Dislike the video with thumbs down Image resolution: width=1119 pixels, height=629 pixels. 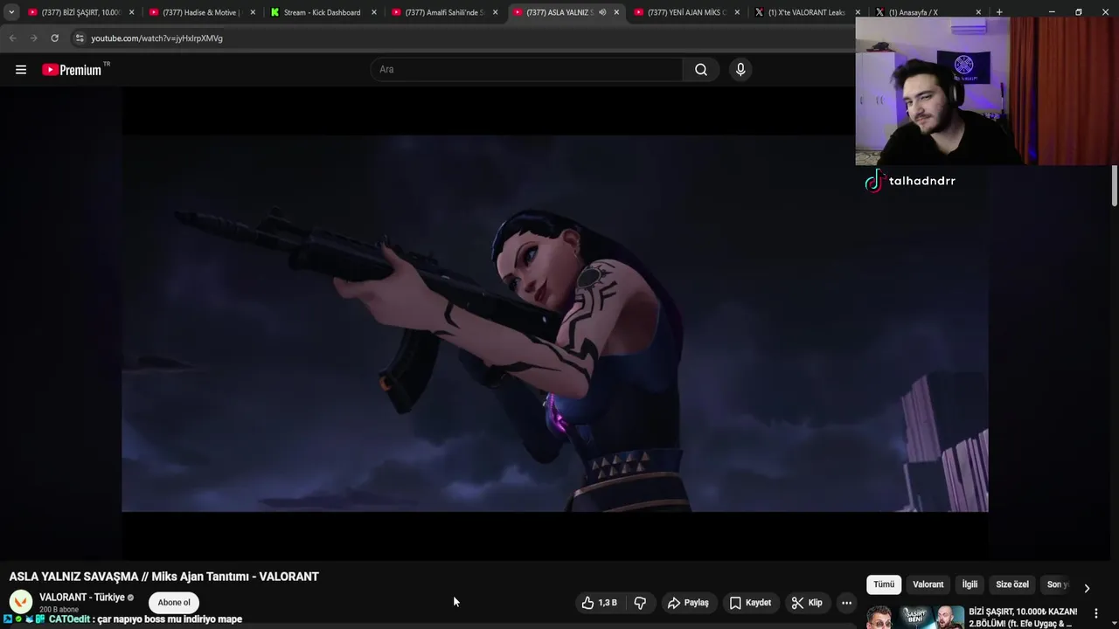pos(640,603)
